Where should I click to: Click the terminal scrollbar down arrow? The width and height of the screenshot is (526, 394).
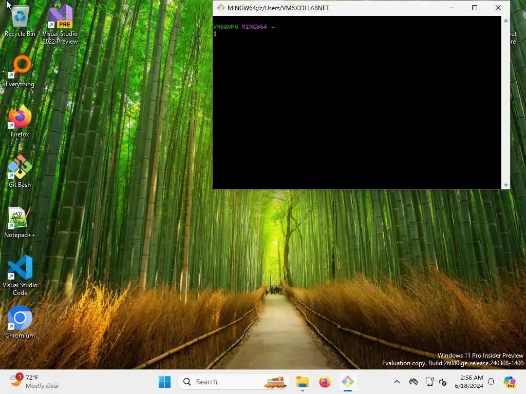pos(506,185)
